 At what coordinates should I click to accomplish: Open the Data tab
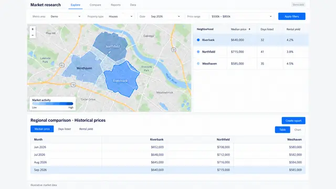pyautogui.click(x=133, y=5)
